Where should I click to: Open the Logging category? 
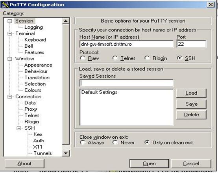click(33, 27)
